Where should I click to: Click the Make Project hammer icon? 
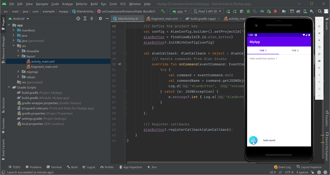tap(163, 12)
